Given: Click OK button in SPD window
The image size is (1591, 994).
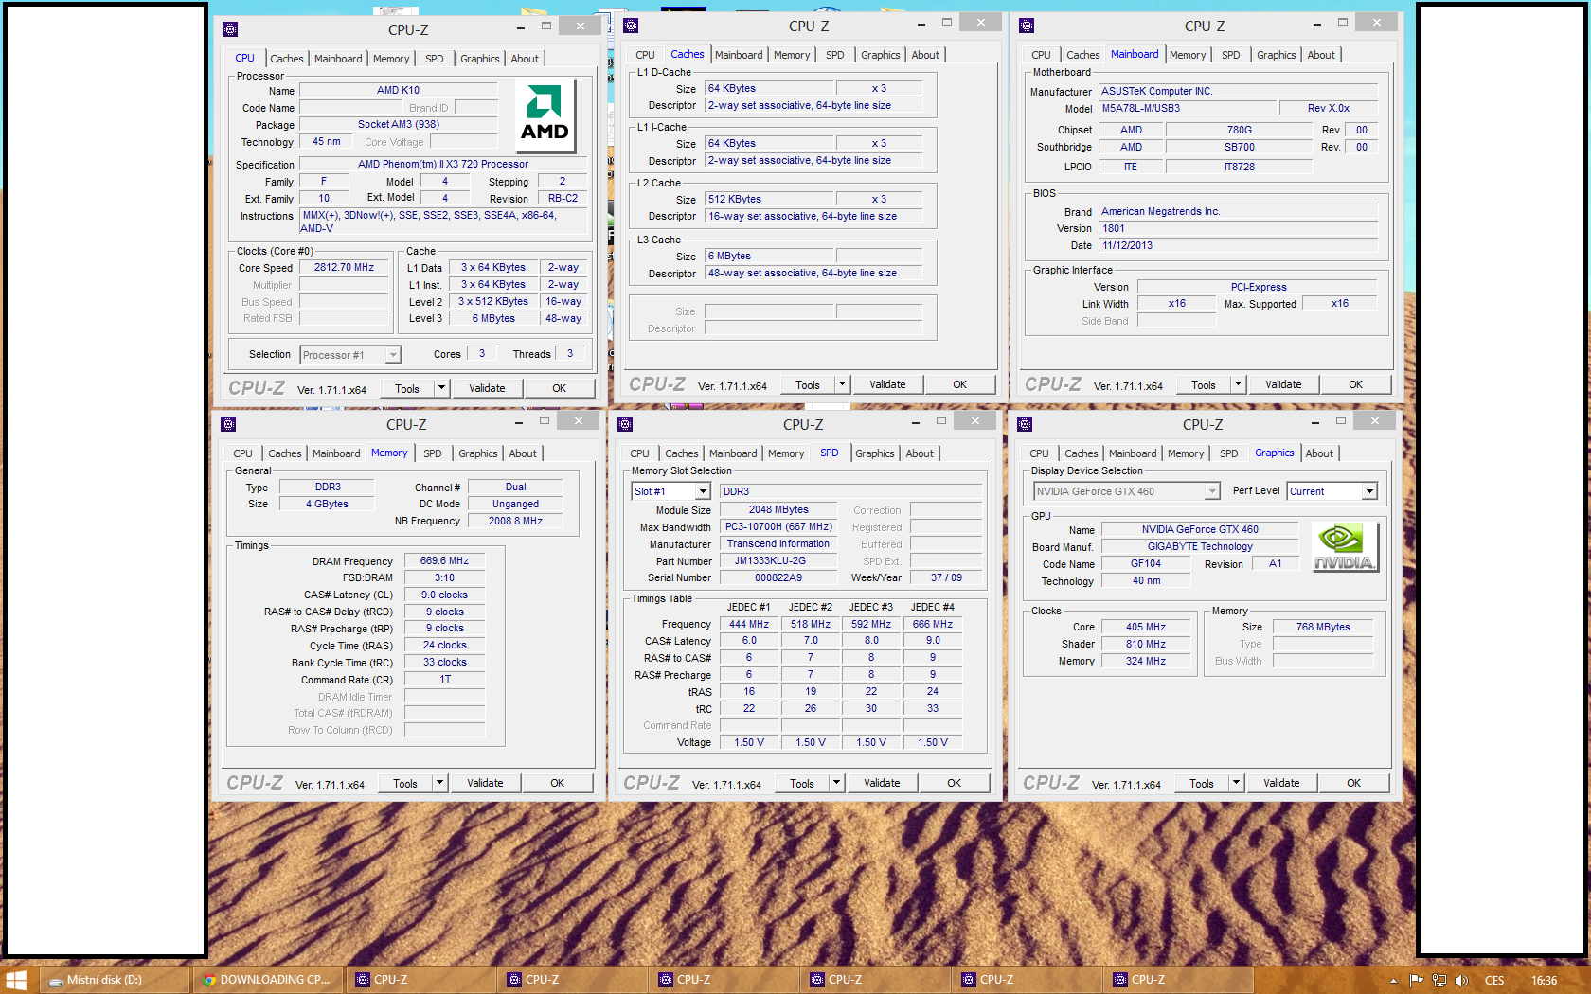Looking at the screenshot, I should click(x=954, y=783).
